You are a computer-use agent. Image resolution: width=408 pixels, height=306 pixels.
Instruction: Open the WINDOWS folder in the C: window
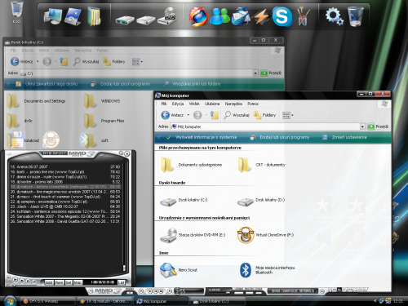(102, 101)
